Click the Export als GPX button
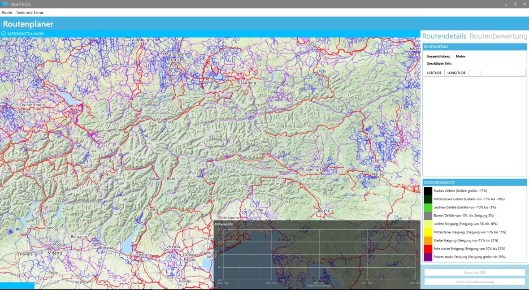This screenshot has width=529, height=290. pyautogui.click(x=475, y=273)
